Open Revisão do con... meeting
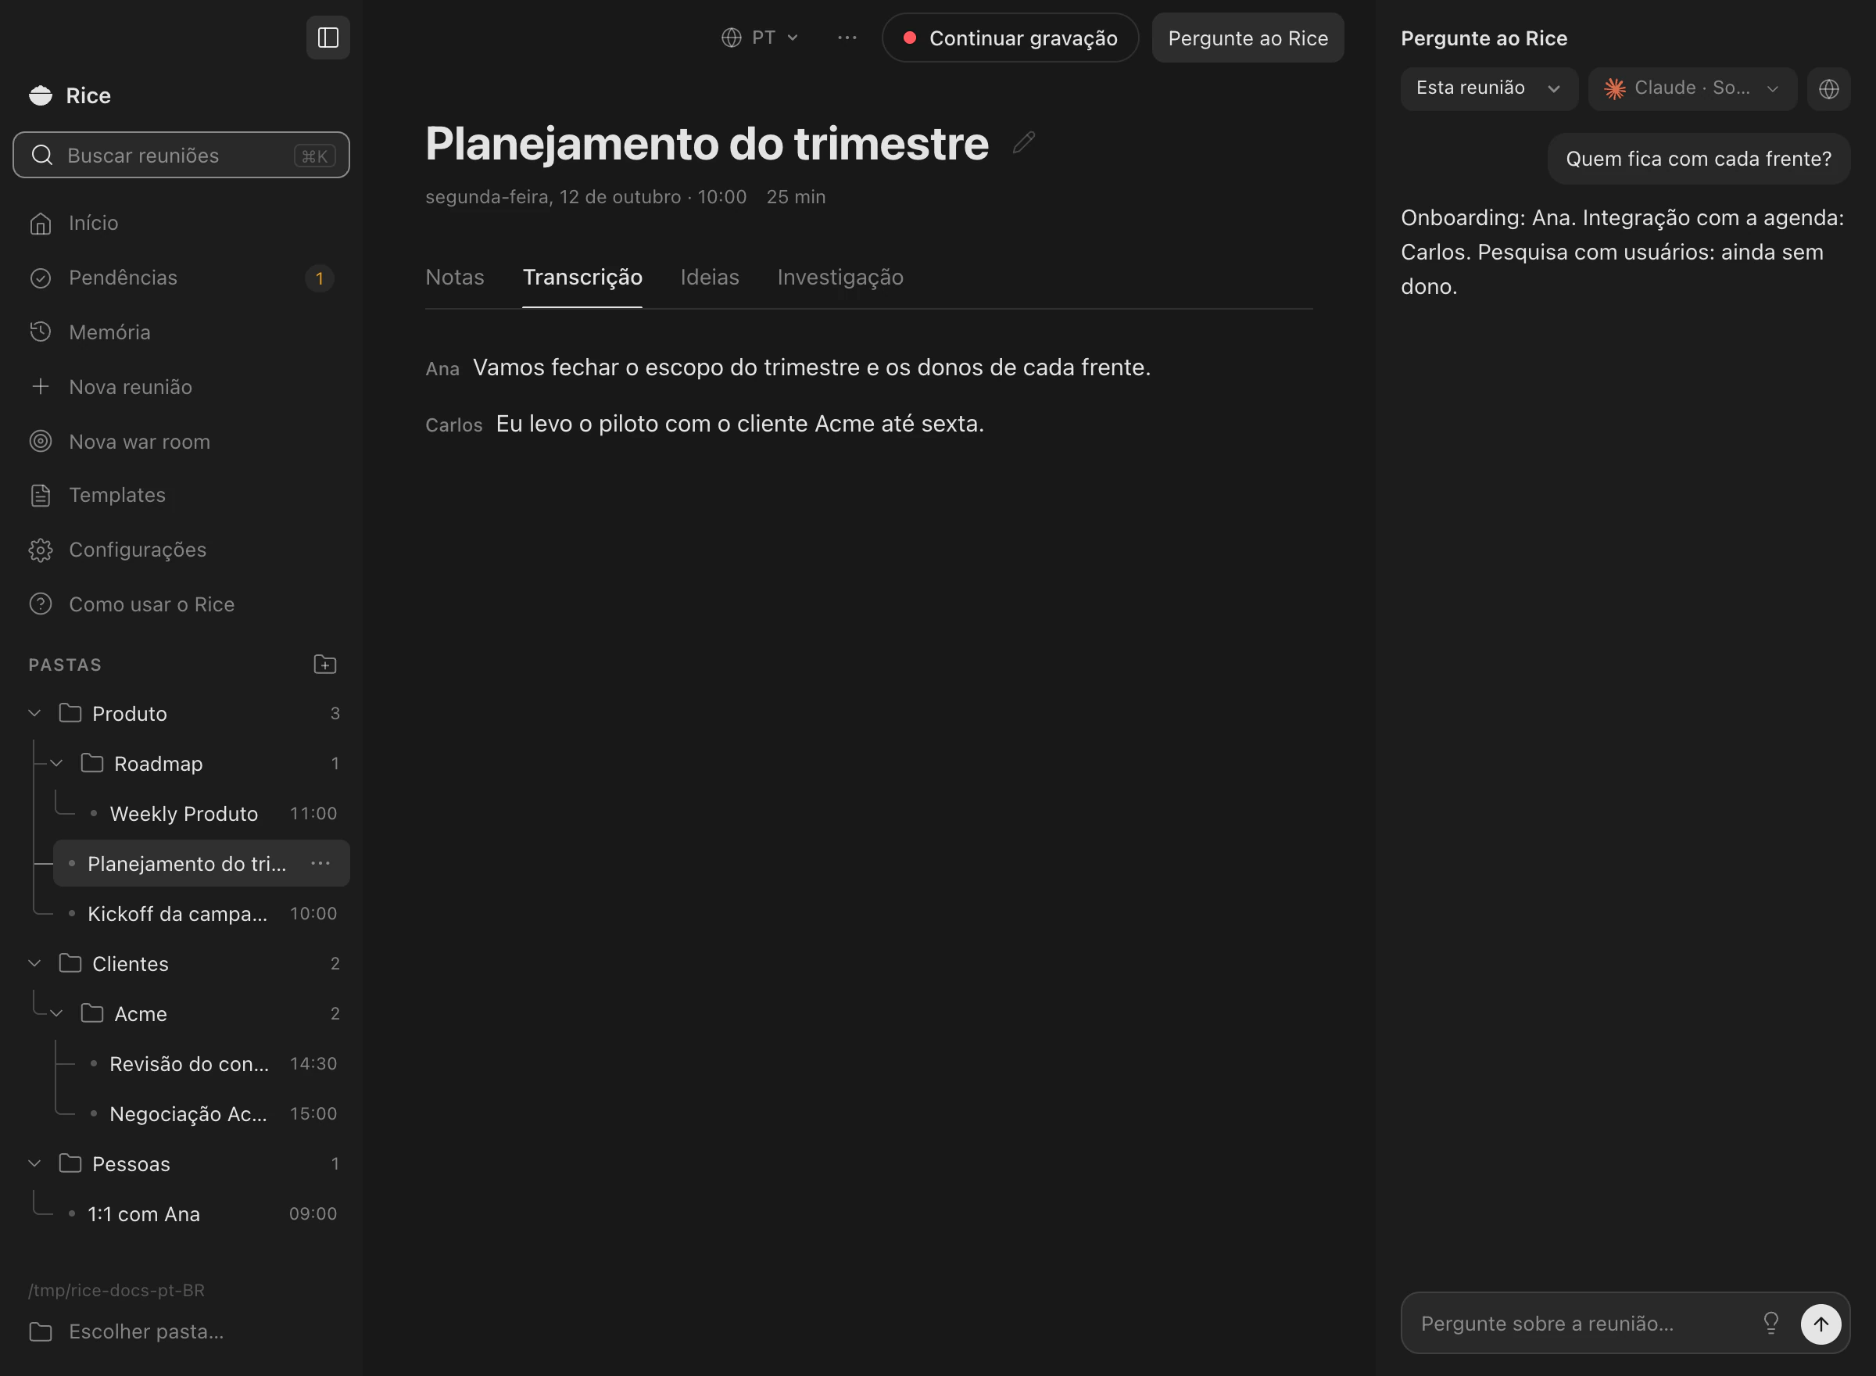The width and height of the screenshot is (1876, 1376). click(213, 1062)
